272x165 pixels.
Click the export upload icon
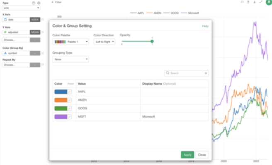click(248, 2)
